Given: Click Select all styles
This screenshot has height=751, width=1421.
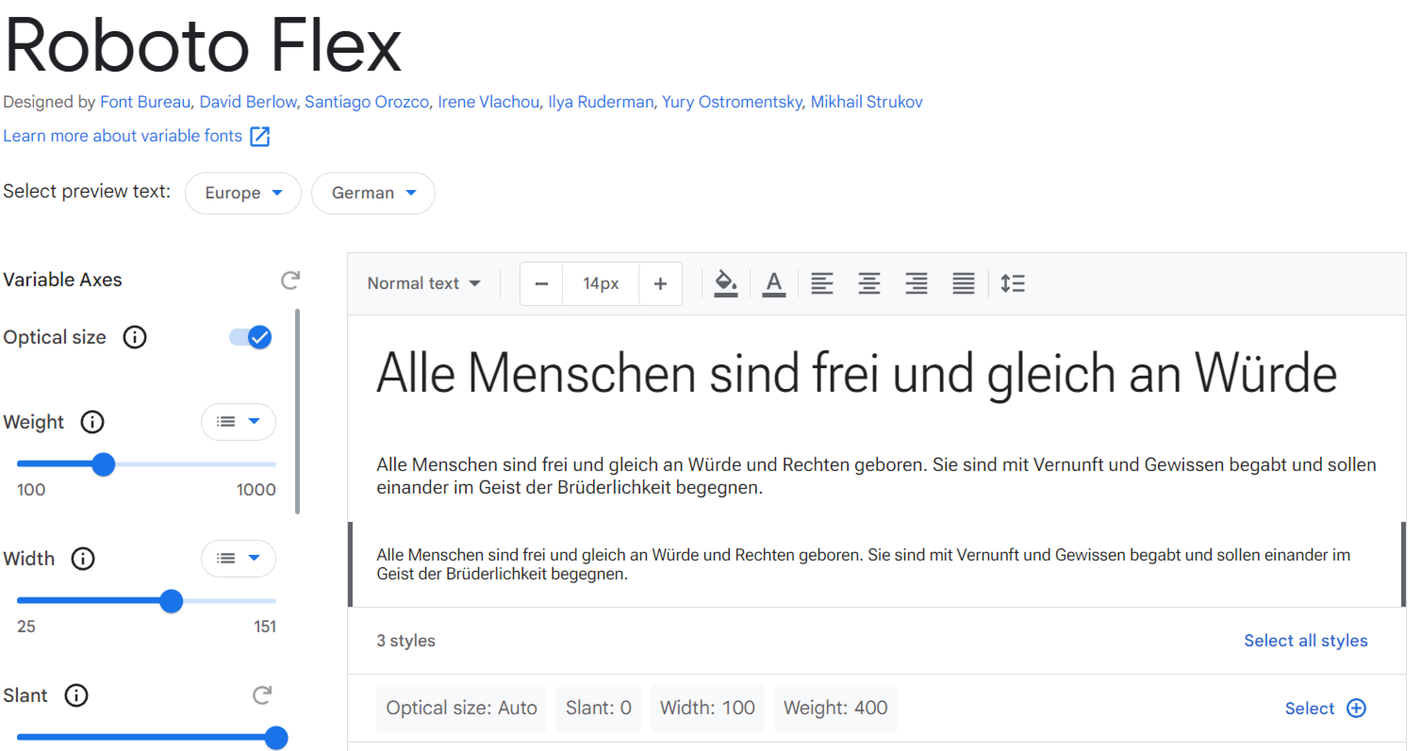Looking at the screenshot, I should tap(1305, 640).
